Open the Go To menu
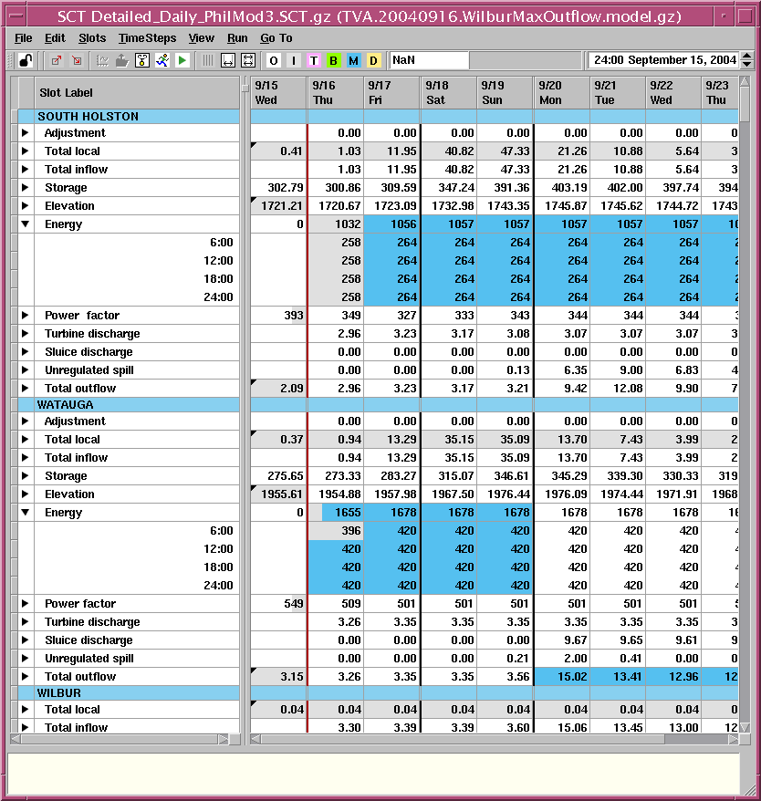 click(x=276, y=38)
